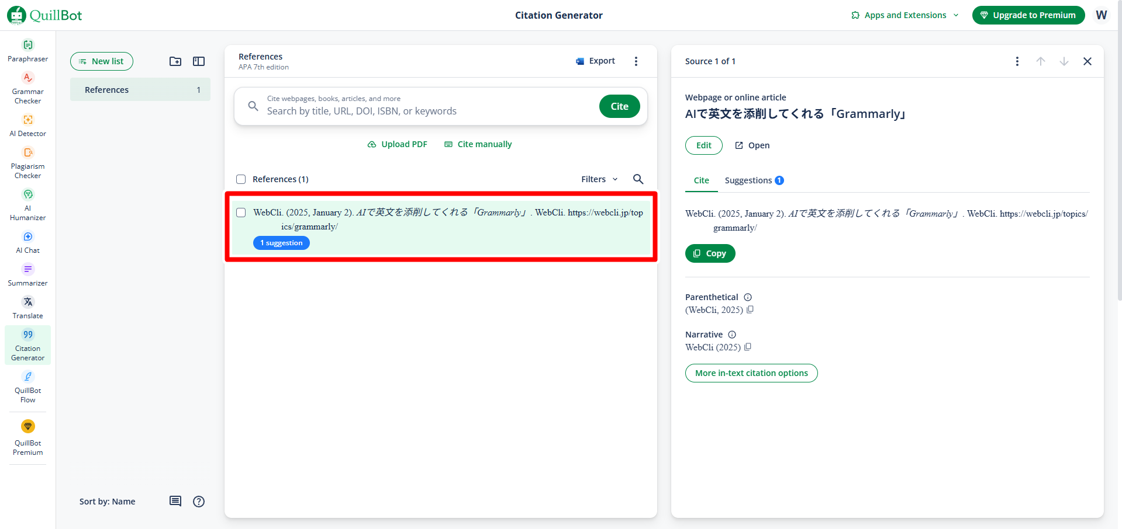
Task: Click Upload PDF link
Action: click(x=398, y=144)
